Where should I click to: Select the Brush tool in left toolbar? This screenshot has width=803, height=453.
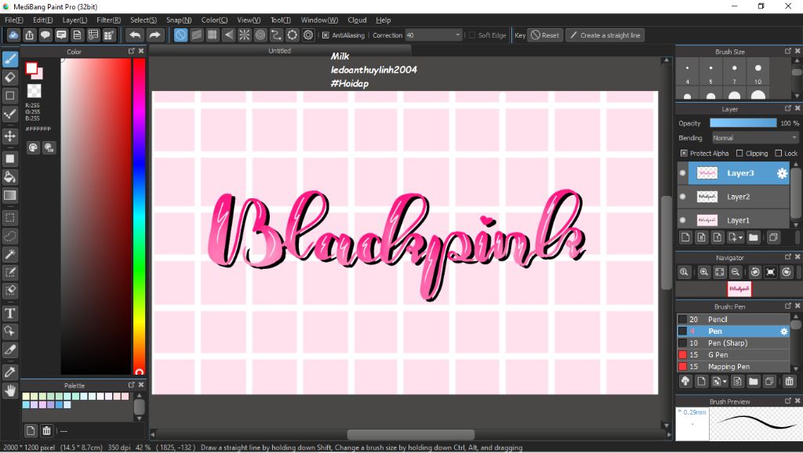(x=9, y=60)
